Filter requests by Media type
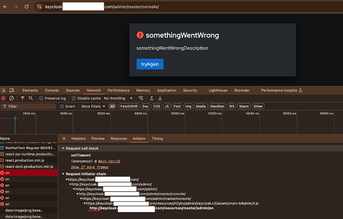 click(x=201, y=106)
